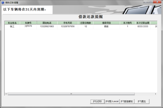Click the blue info icon in title bar

(x=3, y=3)
